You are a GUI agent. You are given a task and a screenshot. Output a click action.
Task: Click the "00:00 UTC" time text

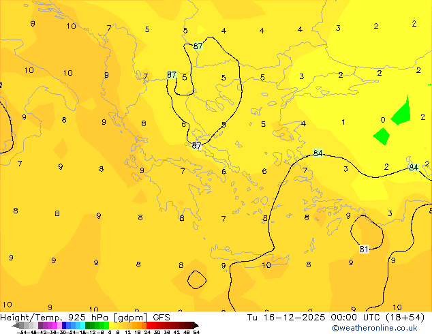coord(357,318)
